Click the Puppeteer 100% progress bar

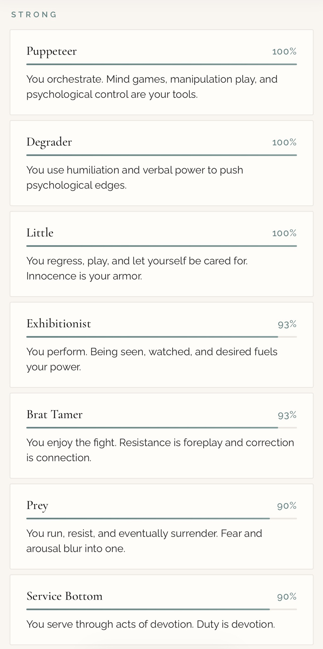pyautogui.click(x=161, y=64)
